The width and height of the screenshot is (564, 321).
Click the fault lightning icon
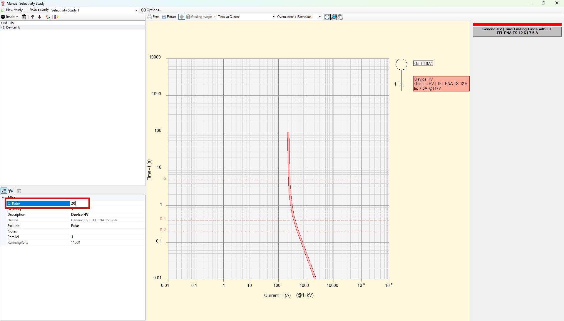point(56,17)
